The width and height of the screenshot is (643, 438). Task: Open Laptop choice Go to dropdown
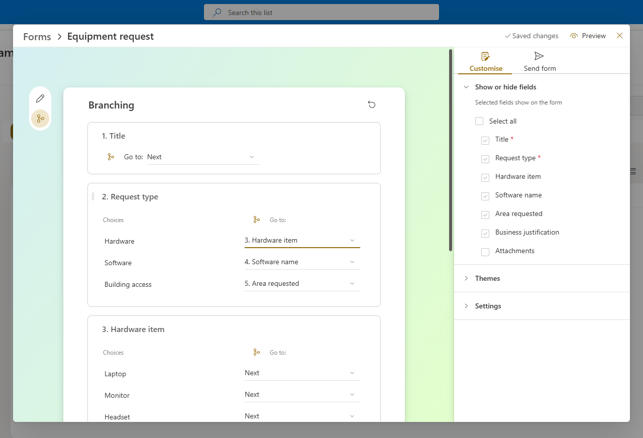302,373
